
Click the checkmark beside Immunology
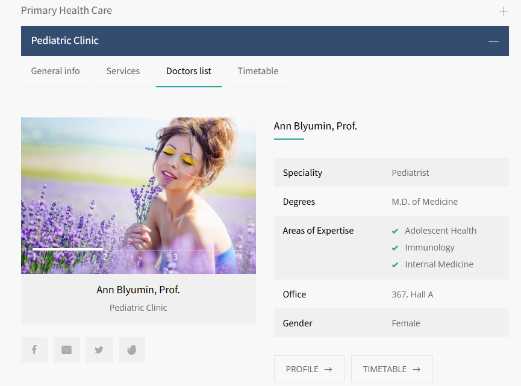[395, 248]
